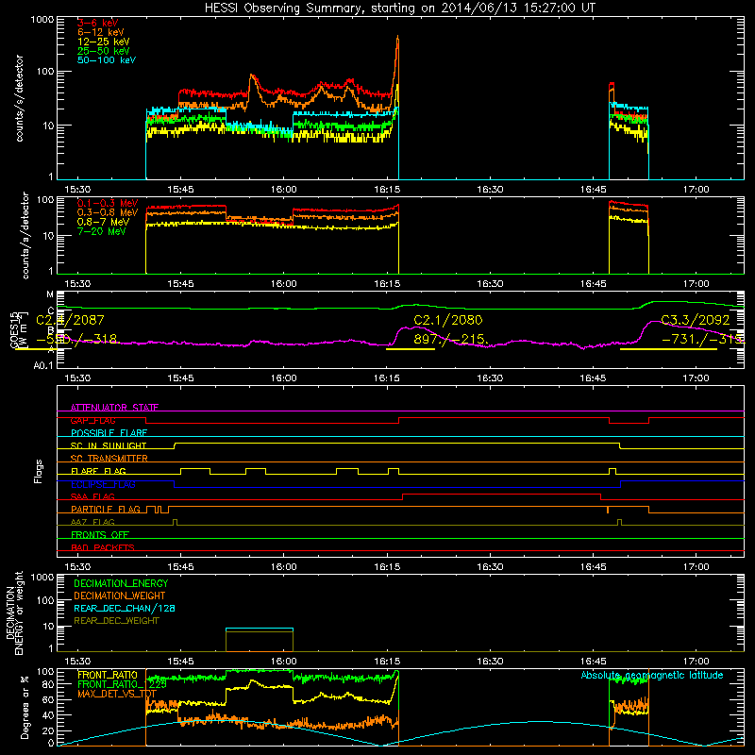This screenshot has width=755, height=755.
Task: Click the Absolute geomagnetic latitude label
Action: point(652,675)
